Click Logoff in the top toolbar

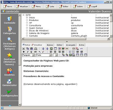pos(92,6)
